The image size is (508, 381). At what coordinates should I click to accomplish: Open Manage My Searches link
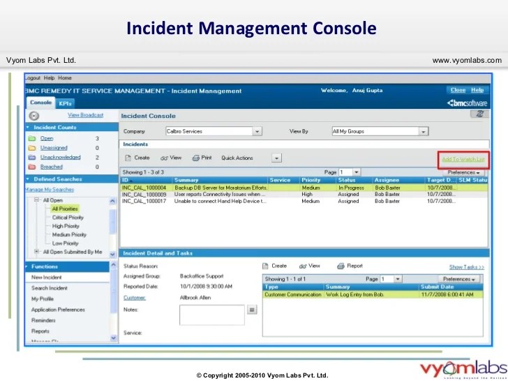point(50,190)
